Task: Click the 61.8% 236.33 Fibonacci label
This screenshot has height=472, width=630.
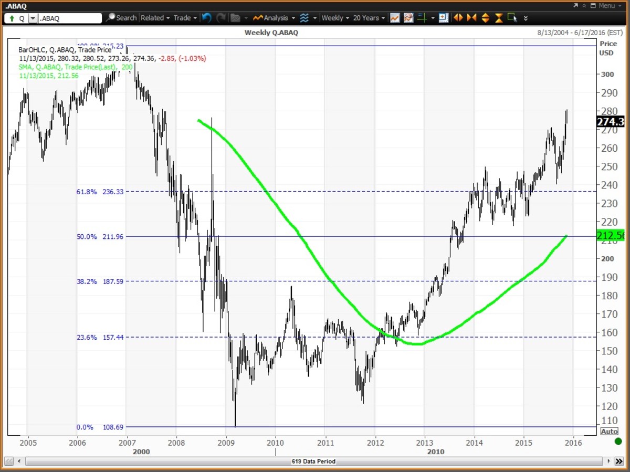Action: [x=100, y=192]
